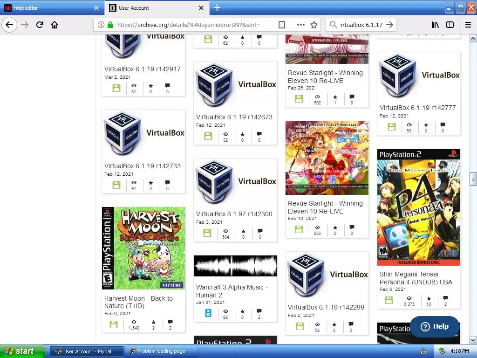The width and height of the screenshot is (477, 358).
Task: Open VirtualBox 6.1.19 r142733 title link
Action: [143, 166]
